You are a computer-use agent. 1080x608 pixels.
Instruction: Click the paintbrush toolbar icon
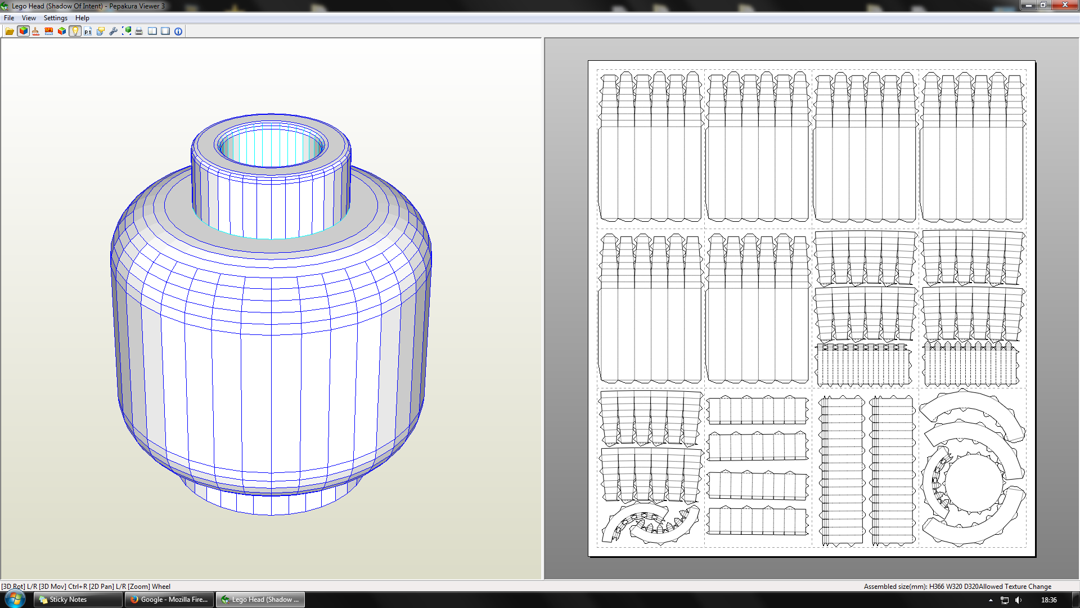click(x=36, y=32)
